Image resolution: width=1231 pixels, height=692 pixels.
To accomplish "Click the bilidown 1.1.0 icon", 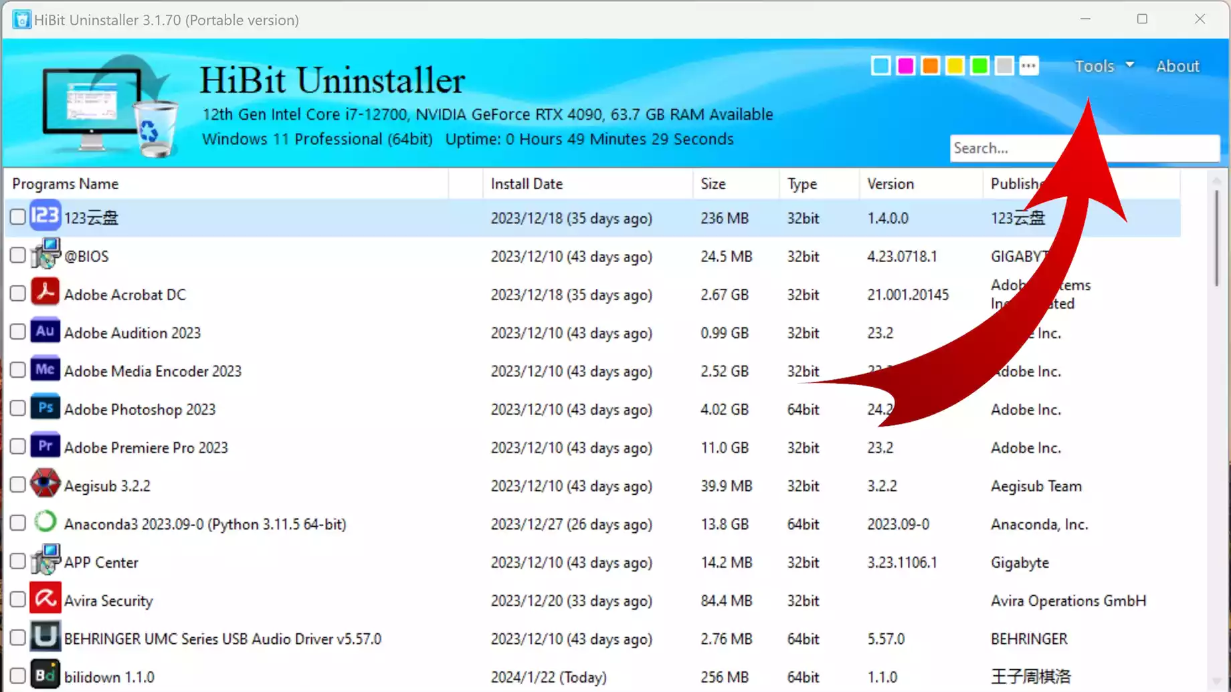I will (45, 676).
